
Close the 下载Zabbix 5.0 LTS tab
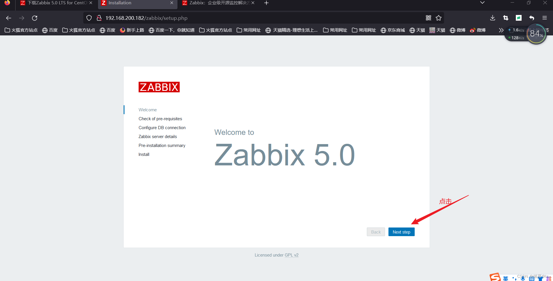coord(91,3)
